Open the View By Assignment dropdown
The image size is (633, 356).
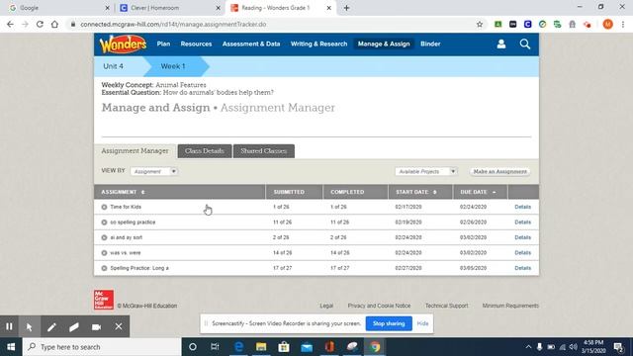pos(154,171)
